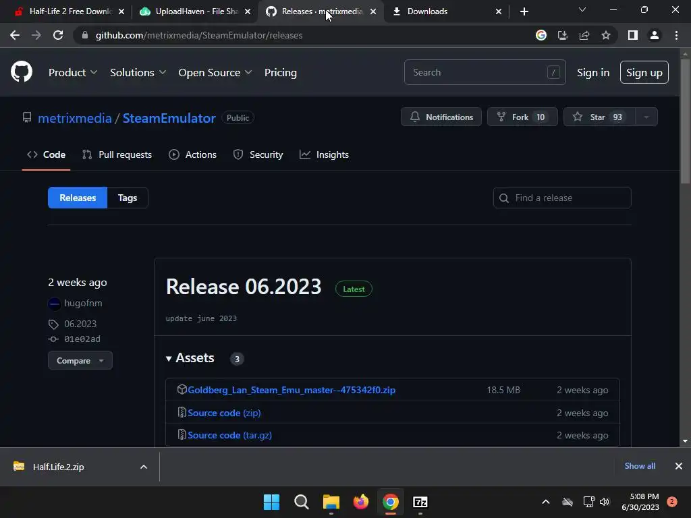Open the Chrome profile icon

(655, 35)
